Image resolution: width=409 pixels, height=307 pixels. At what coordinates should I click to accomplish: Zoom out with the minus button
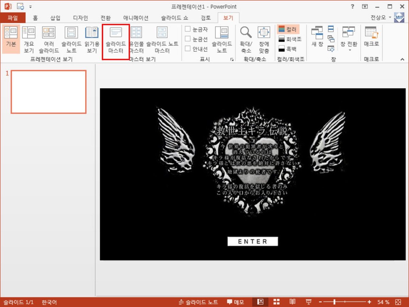pyautogui.click(x=320, y=302)
